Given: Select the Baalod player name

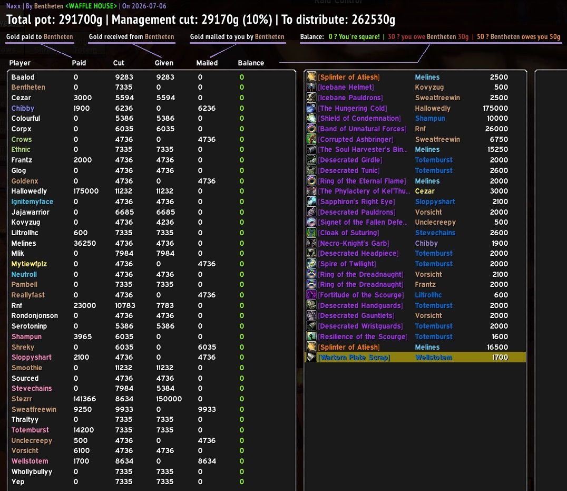Looking at the screenshot, I should point(23,77).
